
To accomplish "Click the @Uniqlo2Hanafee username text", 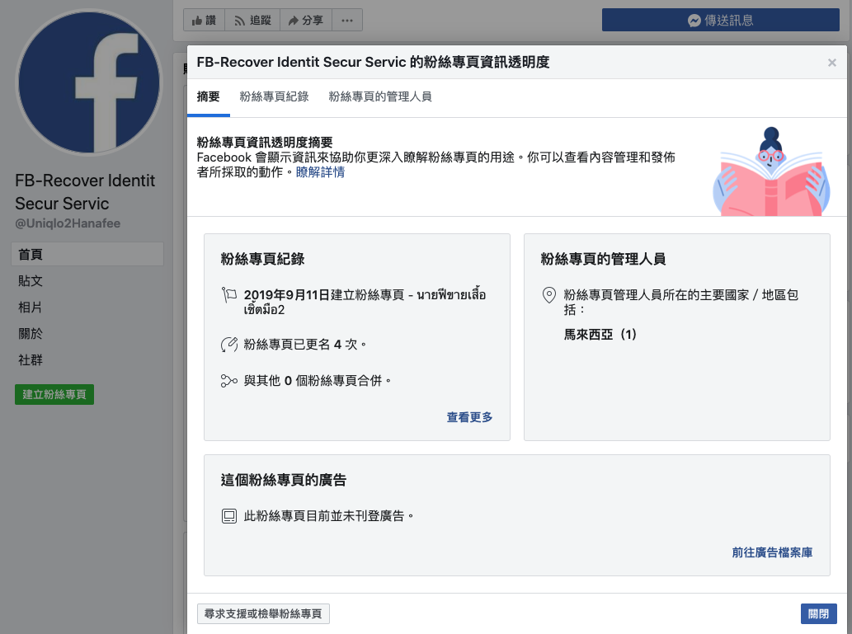I will pyautogui.click(x=68, y=223).
